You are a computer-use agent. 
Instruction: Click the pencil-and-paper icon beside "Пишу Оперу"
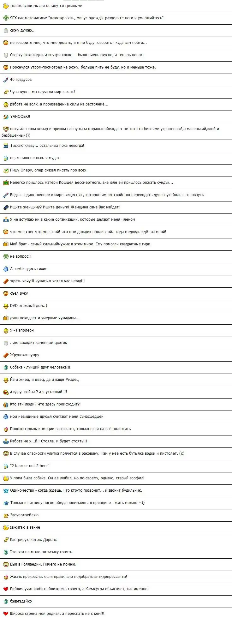(x=6, y=170)
